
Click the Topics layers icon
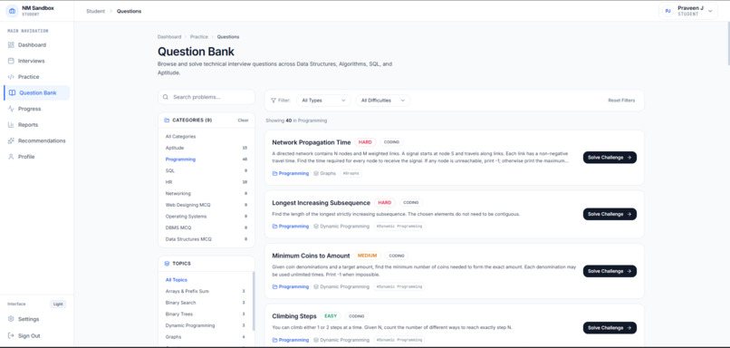coord(167,264)
